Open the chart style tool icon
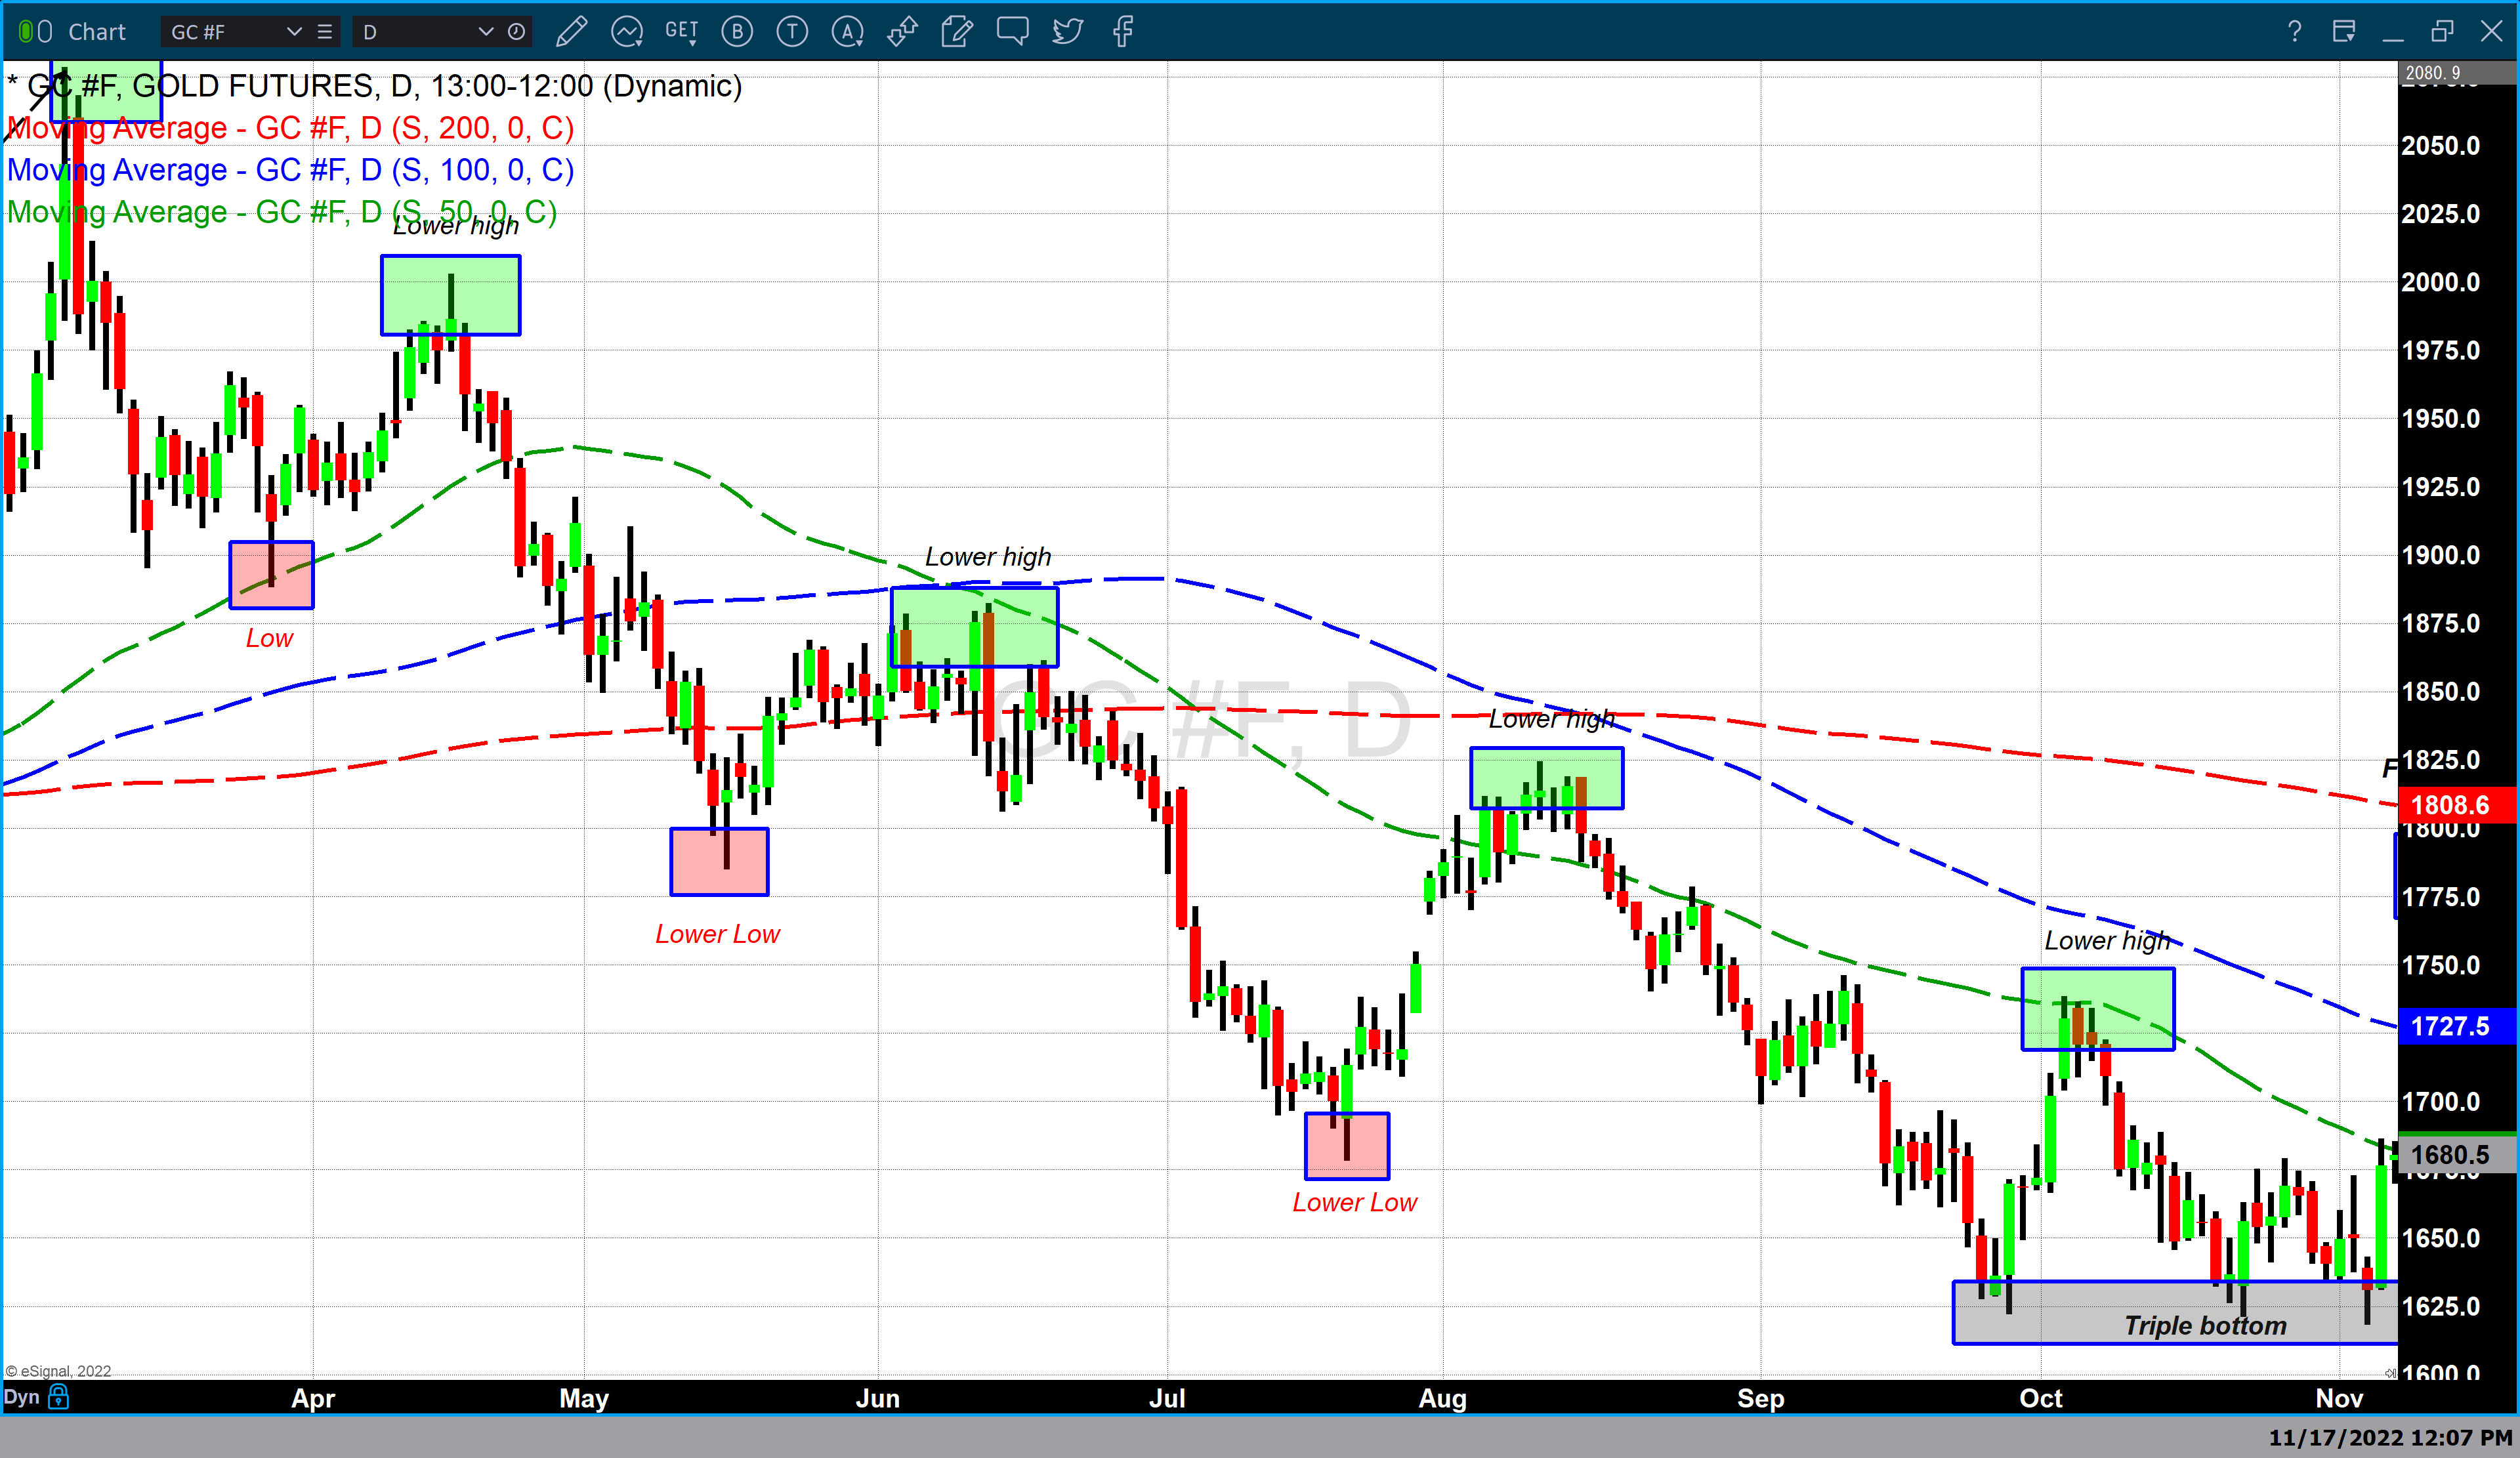2520x1458 pixels. point(627,31)
